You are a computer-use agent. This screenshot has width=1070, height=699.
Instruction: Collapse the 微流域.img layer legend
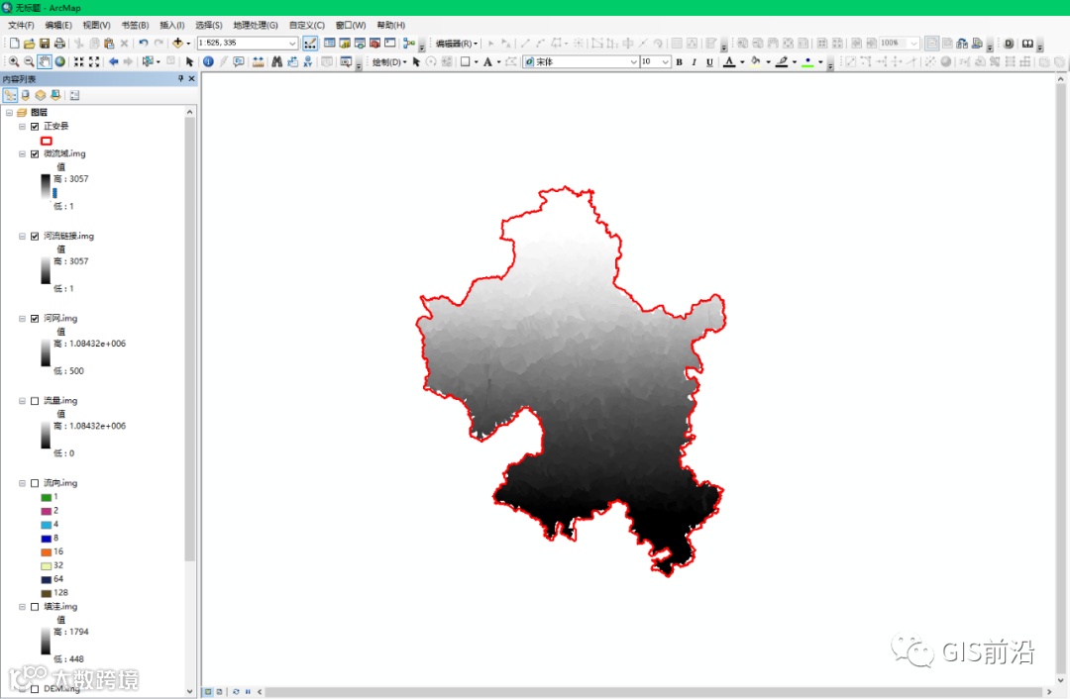coord(22,154)
